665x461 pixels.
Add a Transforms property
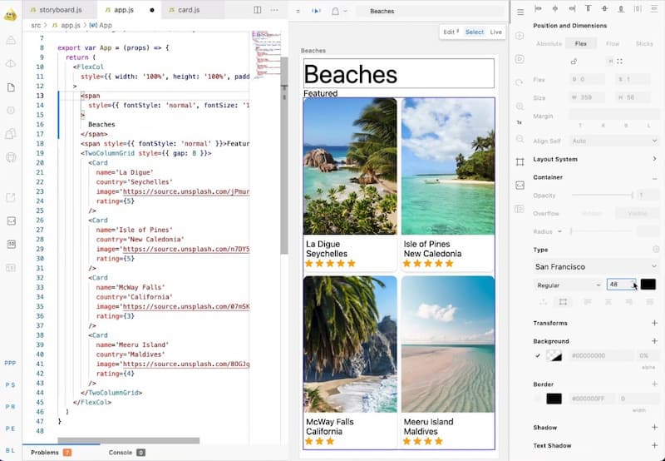point(654,323)
